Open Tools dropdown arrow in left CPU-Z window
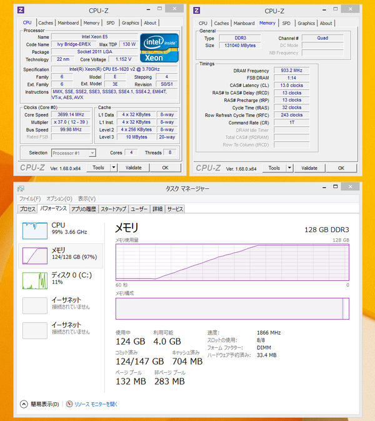Viewport: 375px width, 421px height. (114, 168)
